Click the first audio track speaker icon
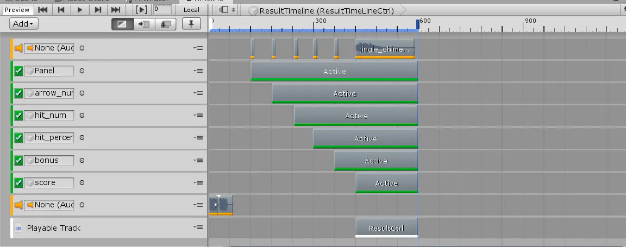Image resolution: width=626 pixels, height=247 pixels. tap(18, 48)
